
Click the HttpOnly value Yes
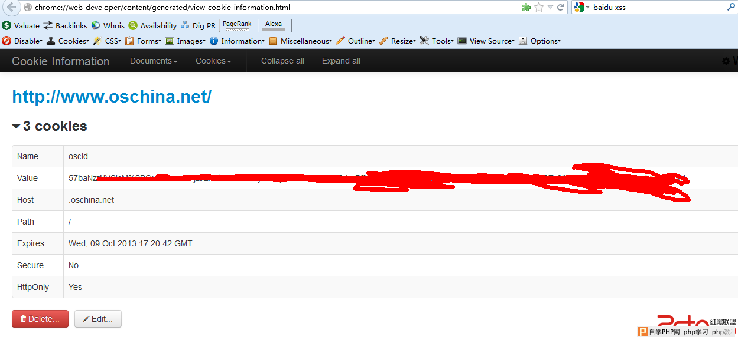(x=75, y=287)
